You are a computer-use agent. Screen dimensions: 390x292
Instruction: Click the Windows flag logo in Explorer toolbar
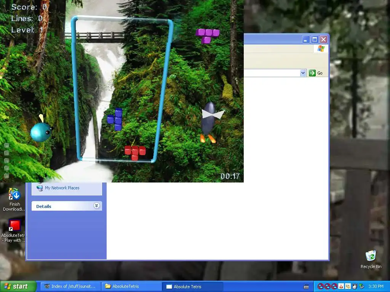pyautogui.click(x=321, y=49)
